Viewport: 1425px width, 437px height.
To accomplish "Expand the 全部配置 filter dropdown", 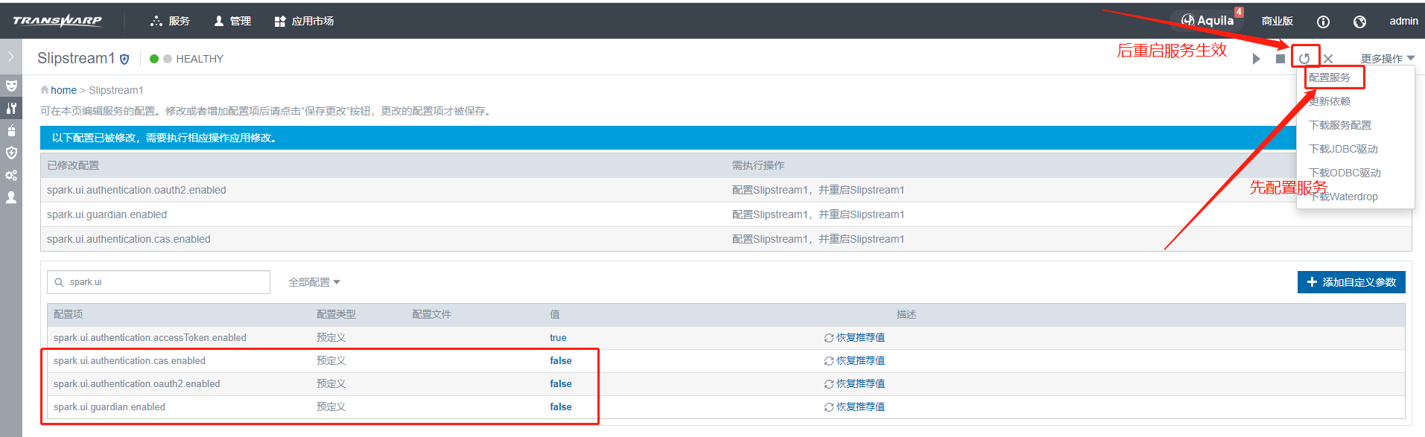I will click(314, 282).
